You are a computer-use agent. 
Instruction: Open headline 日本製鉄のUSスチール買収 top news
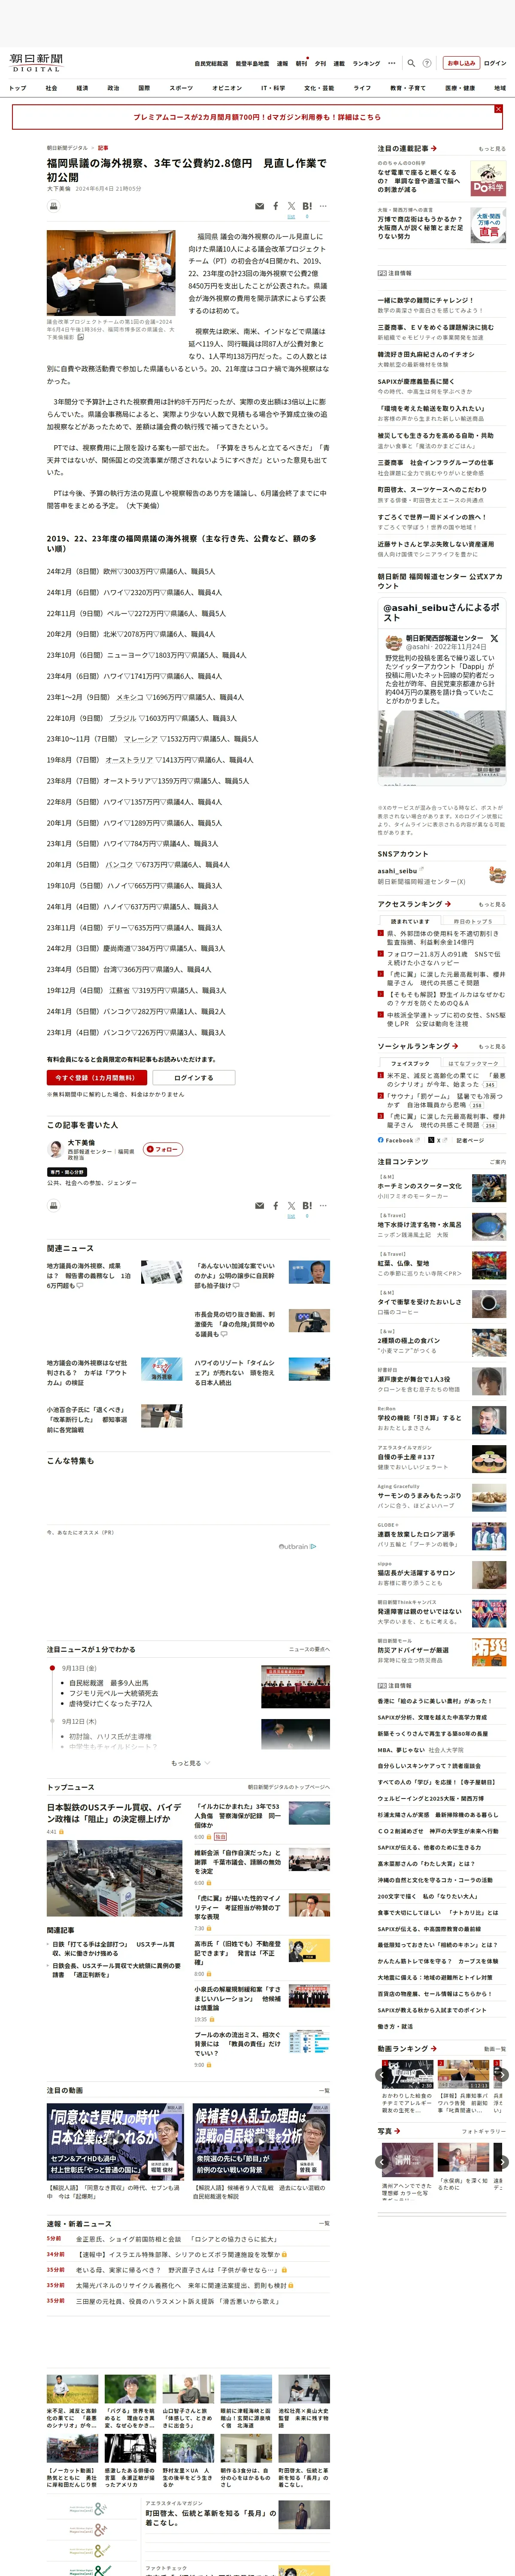[114, 1813]
